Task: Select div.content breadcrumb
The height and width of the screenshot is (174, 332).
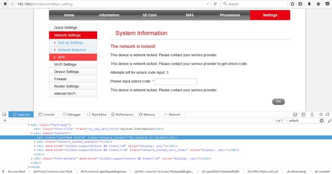Action: (322, 171)
